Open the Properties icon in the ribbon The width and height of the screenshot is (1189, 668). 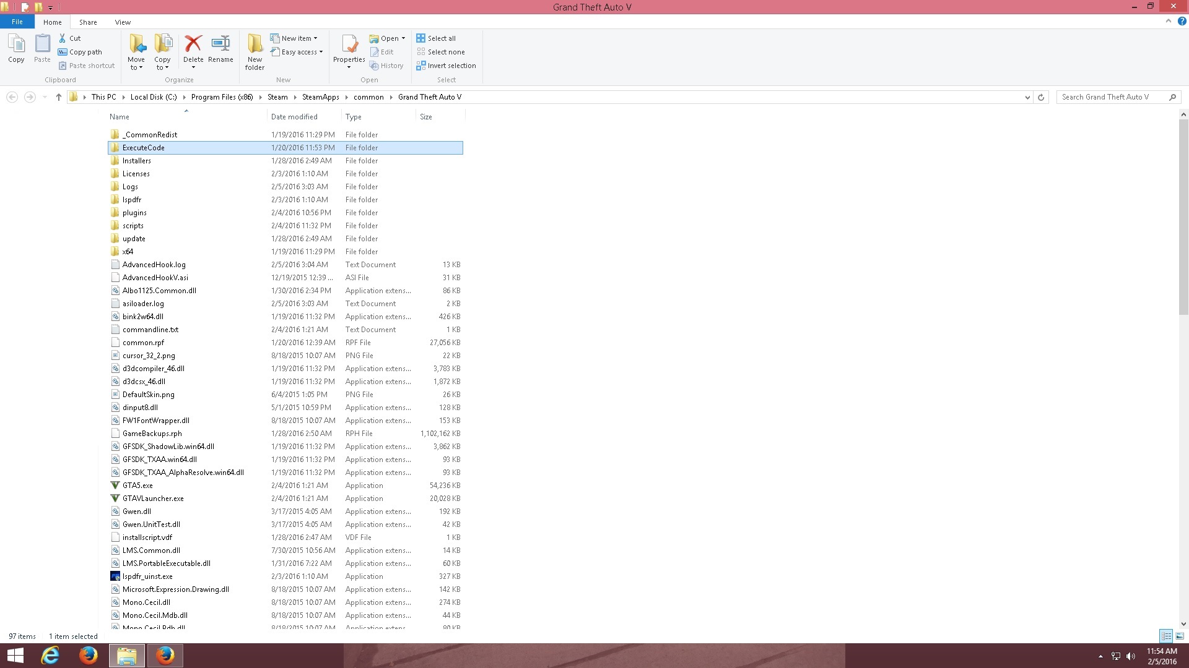[349, 45]
